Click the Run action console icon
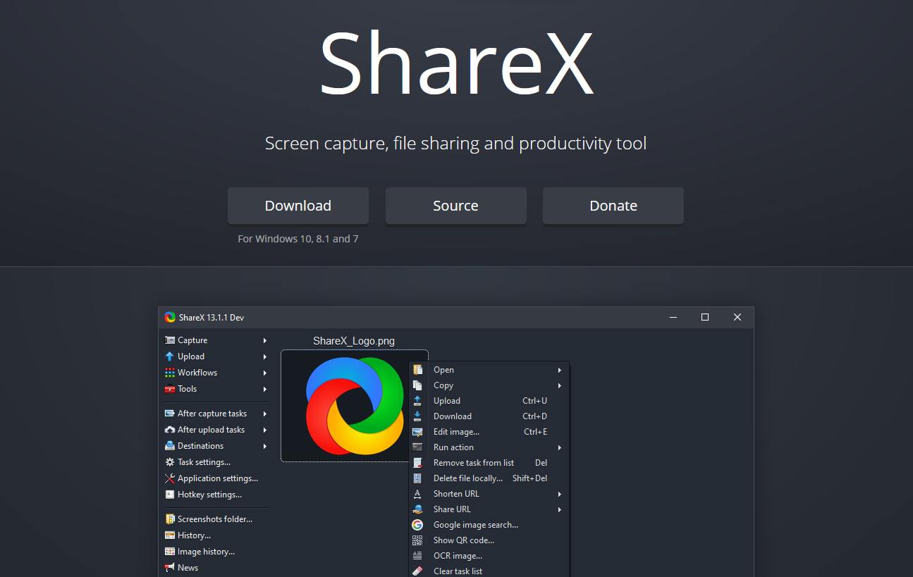Screen dimensions: 913x577 [417, 447]
